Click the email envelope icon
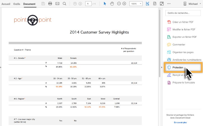 click(x=57, y=4)
